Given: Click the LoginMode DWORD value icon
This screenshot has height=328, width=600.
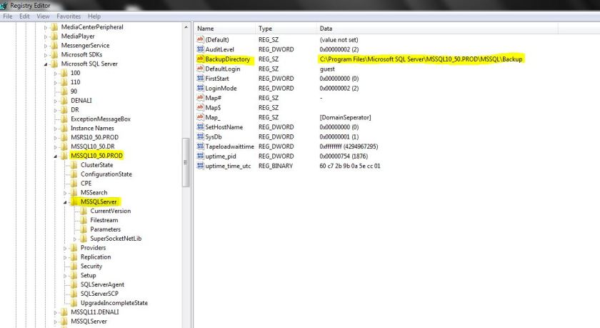Looking at the screenshot, I should [200, 88].
